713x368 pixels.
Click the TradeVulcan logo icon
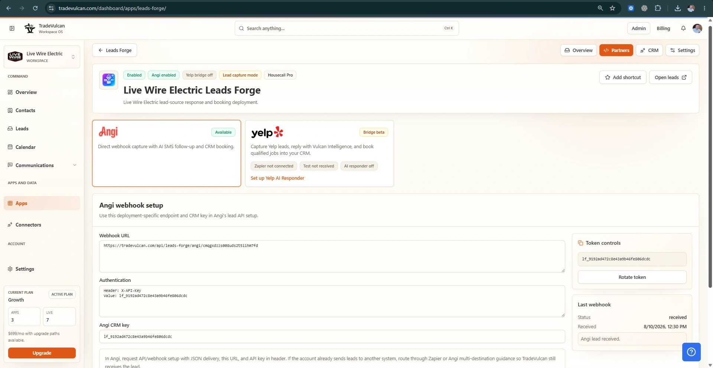(30, 28)
